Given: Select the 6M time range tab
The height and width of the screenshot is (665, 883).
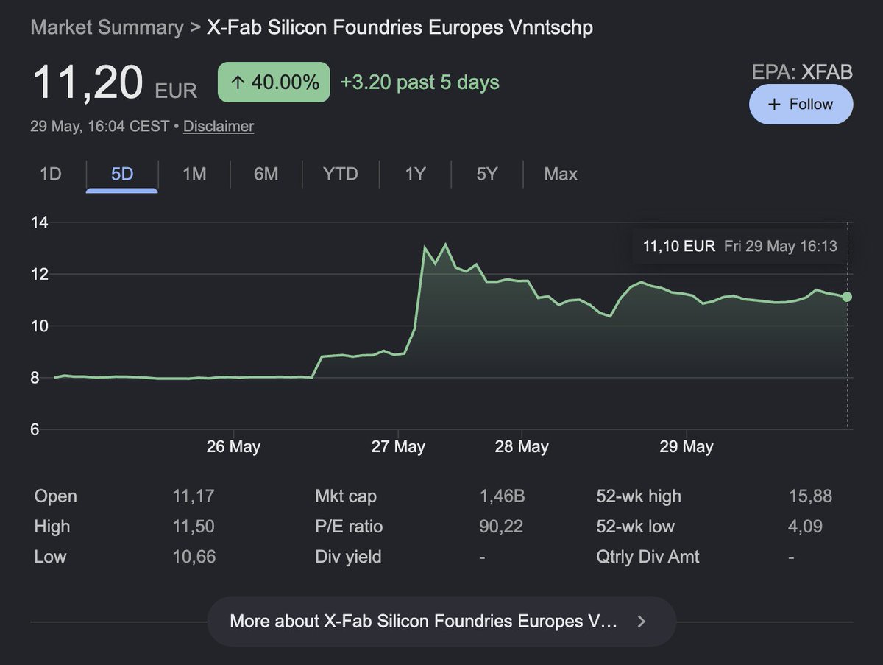Looking at the screenshot, I should click(266, 175).
